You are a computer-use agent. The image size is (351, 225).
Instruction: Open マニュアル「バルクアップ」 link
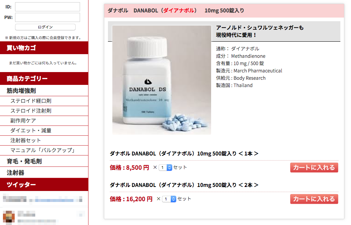pos(43,150)
